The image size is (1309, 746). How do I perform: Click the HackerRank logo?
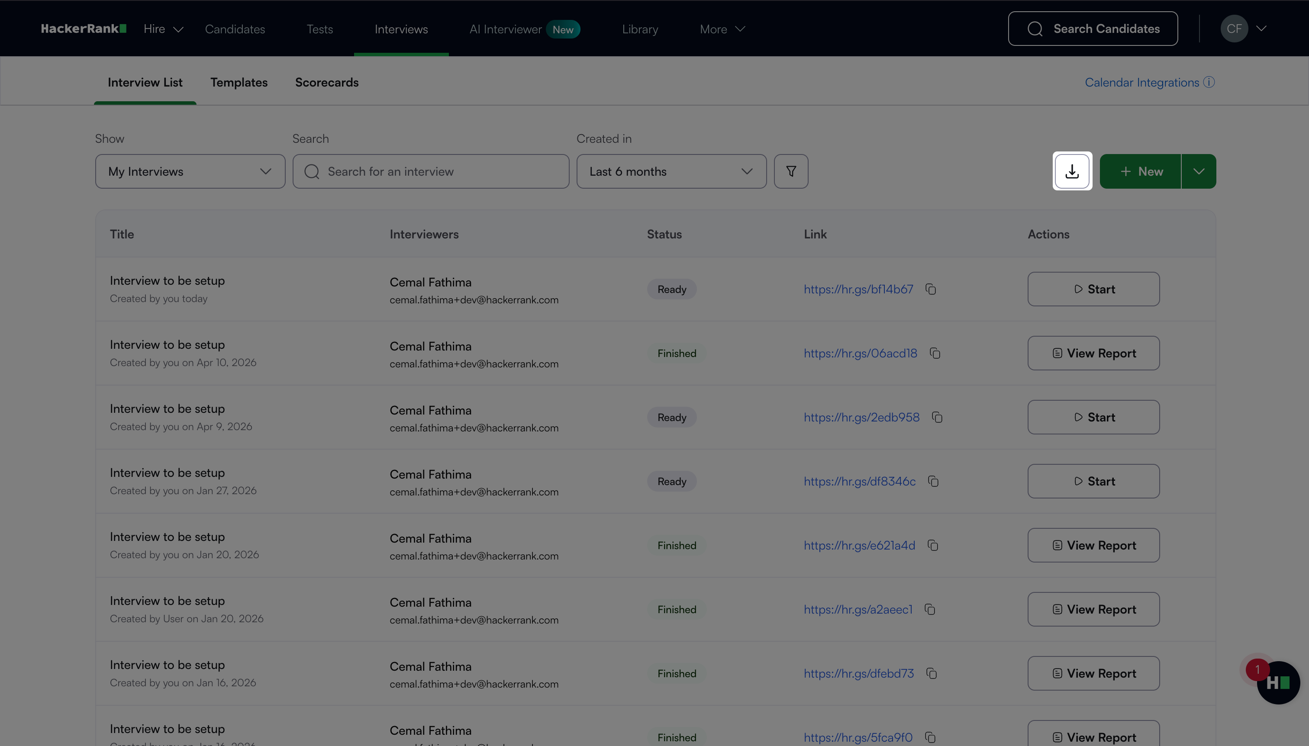point(84,29)
